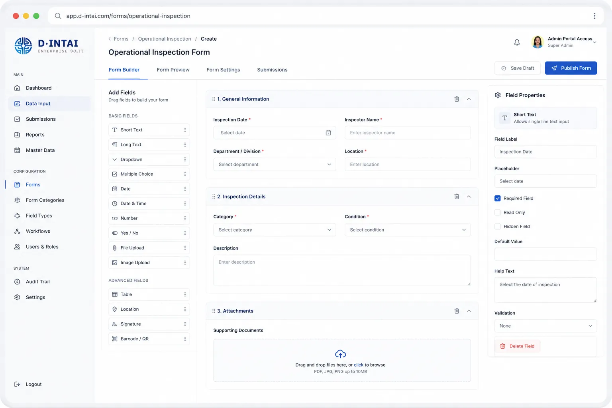Add a Number field

149,218
